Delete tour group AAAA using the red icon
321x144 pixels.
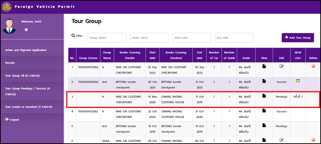313,140
